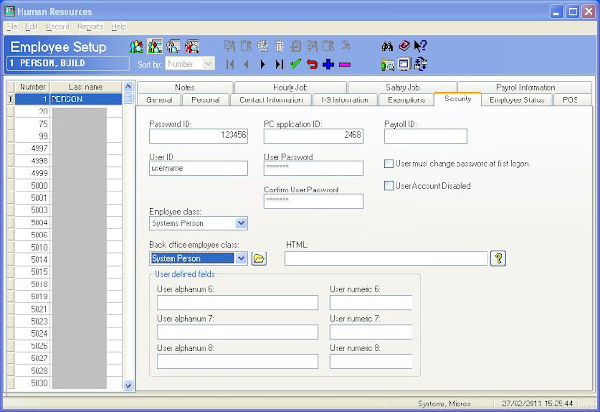The image size is (600, 412).
Task: Add a new record with the blue plus
Action: point(328,65)
